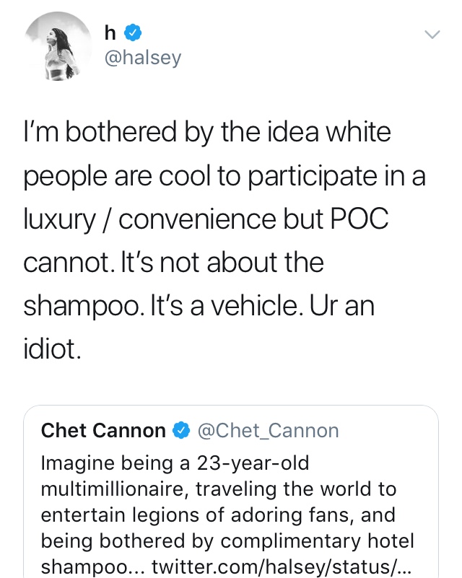Open the twitter.com/halsey/status link
This screenshot has width=462, height=578.
tap(281, 566)
